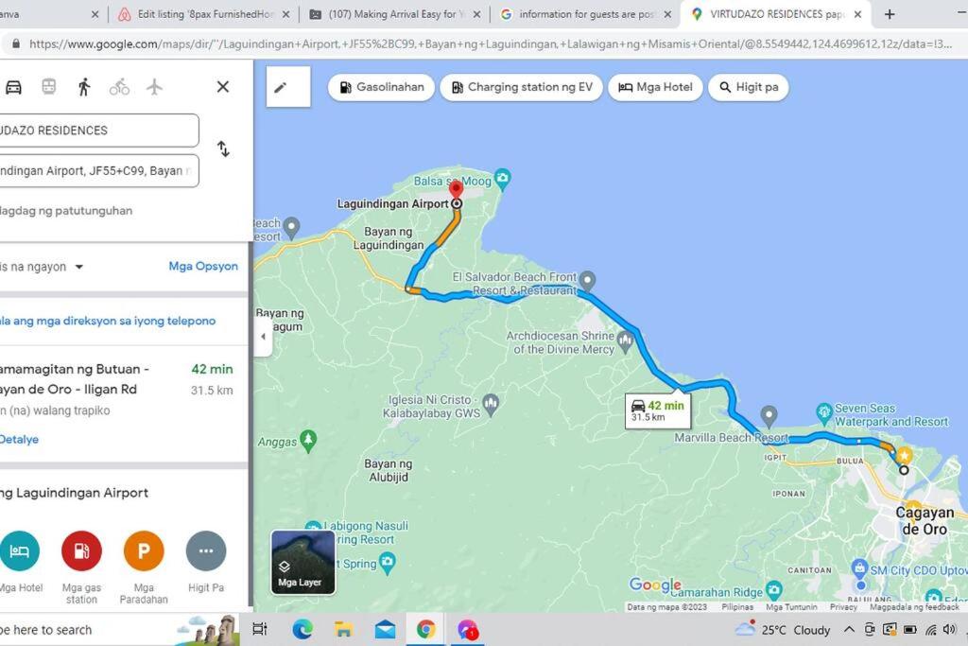The image size is (968, 646).
Task: Open Mga Opsyon route options
Action: click(x=203, y=266)
